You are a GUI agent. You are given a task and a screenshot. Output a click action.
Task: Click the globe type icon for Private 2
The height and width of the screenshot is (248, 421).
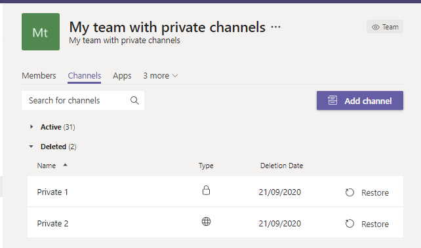pyautogui.click(x=206, y=221)
